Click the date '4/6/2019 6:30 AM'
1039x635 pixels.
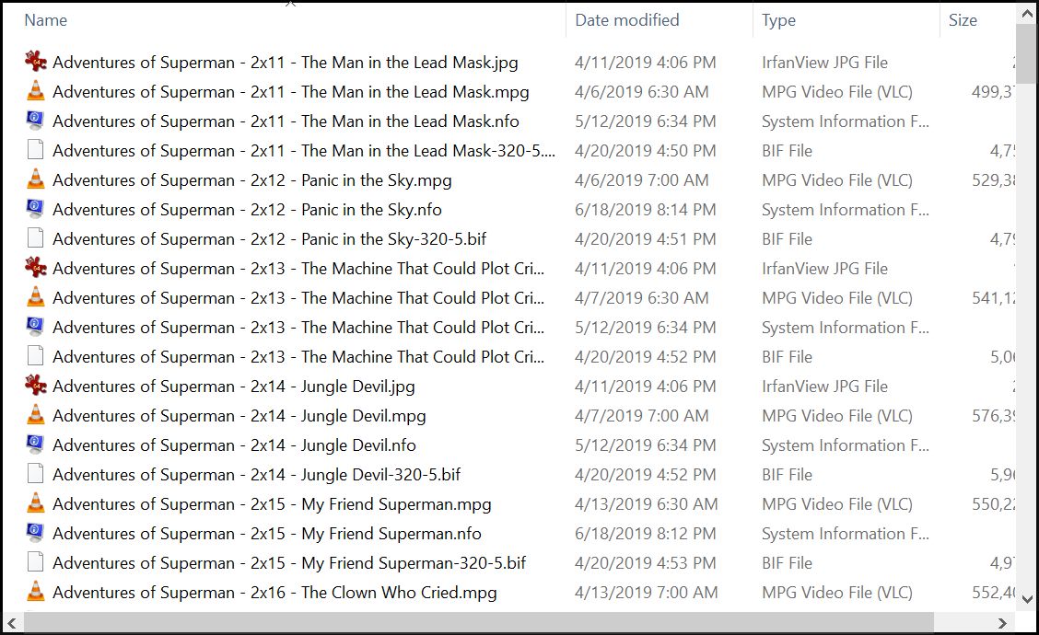tap(641, 91)
